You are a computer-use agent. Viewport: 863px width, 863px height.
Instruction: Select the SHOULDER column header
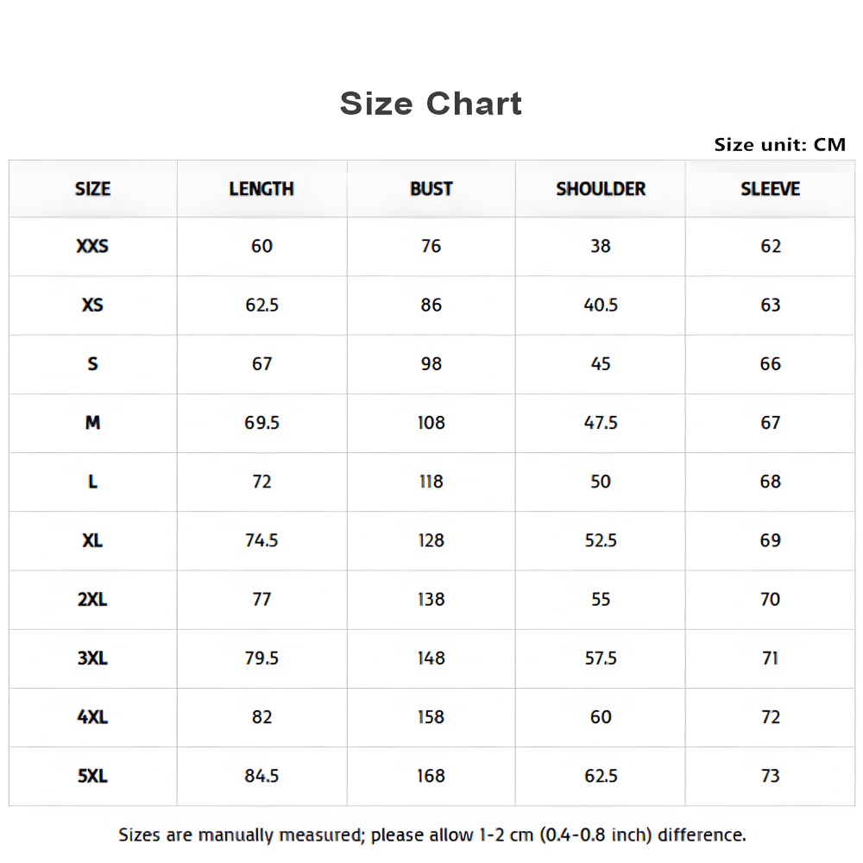point(601,189)
